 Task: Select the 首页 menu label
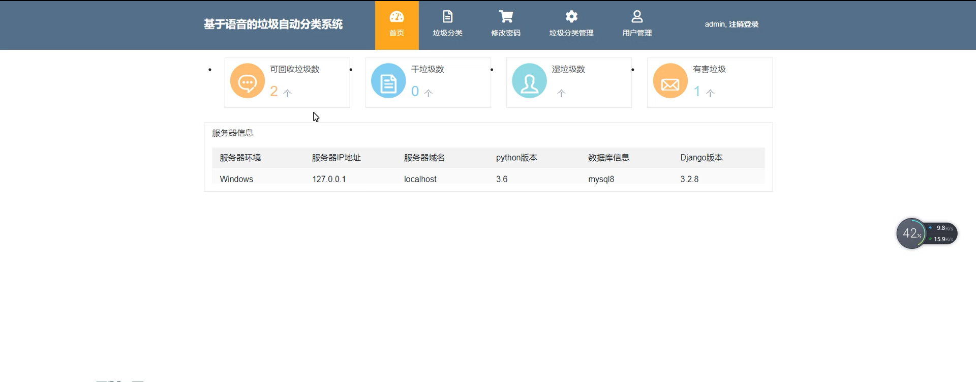click(396, 33)
